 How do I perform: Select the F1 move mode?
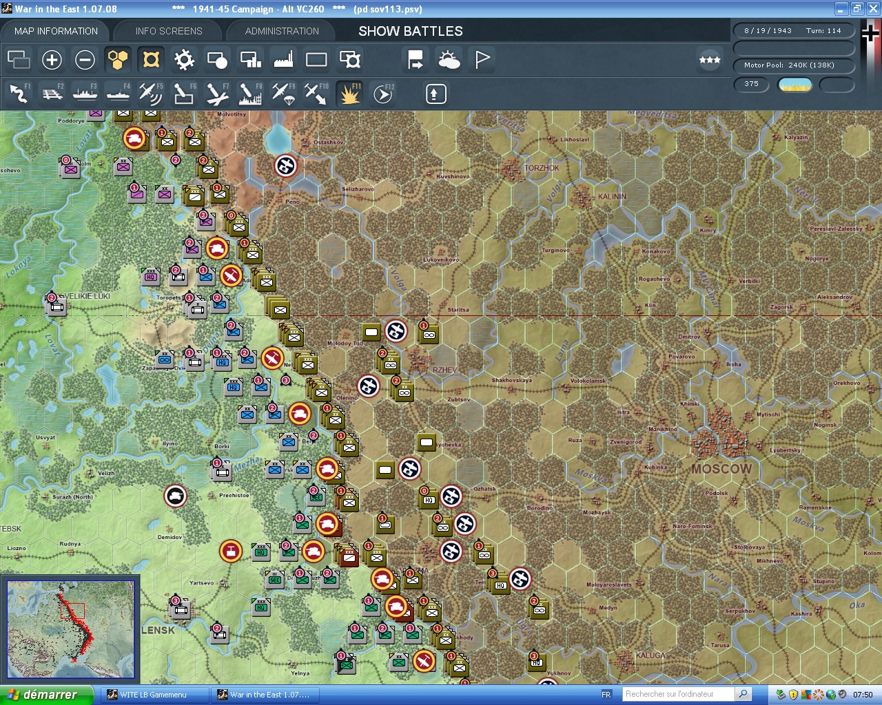point(19,94)
